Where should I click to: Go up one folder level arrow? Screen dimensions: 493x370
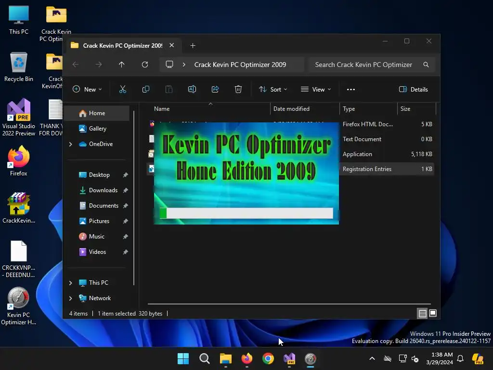[x=122, y=65]
